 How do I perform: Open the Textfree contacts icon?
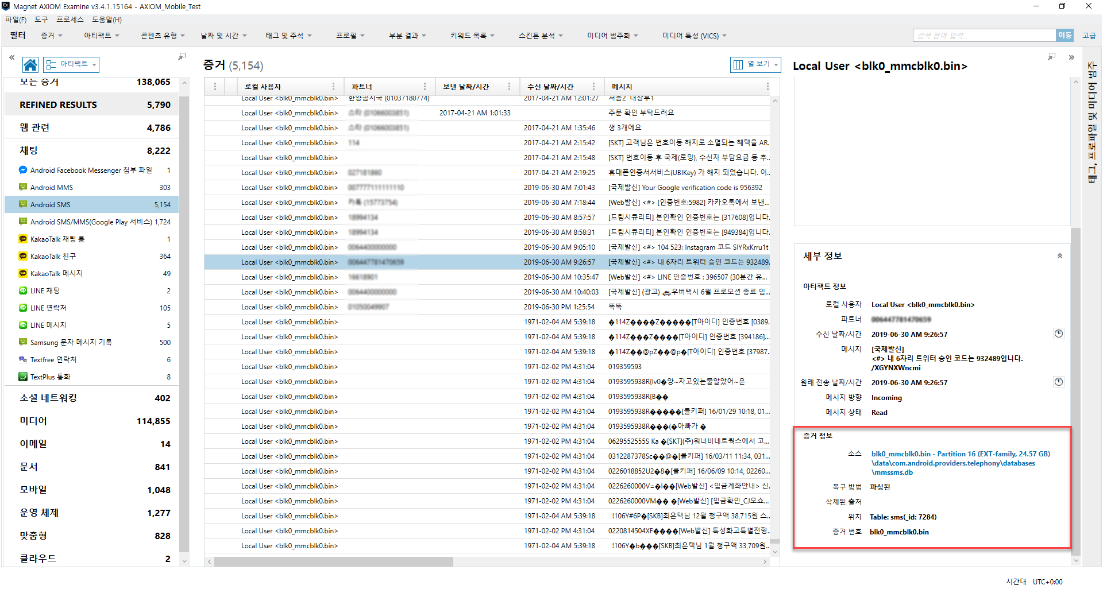click(23, 359)
